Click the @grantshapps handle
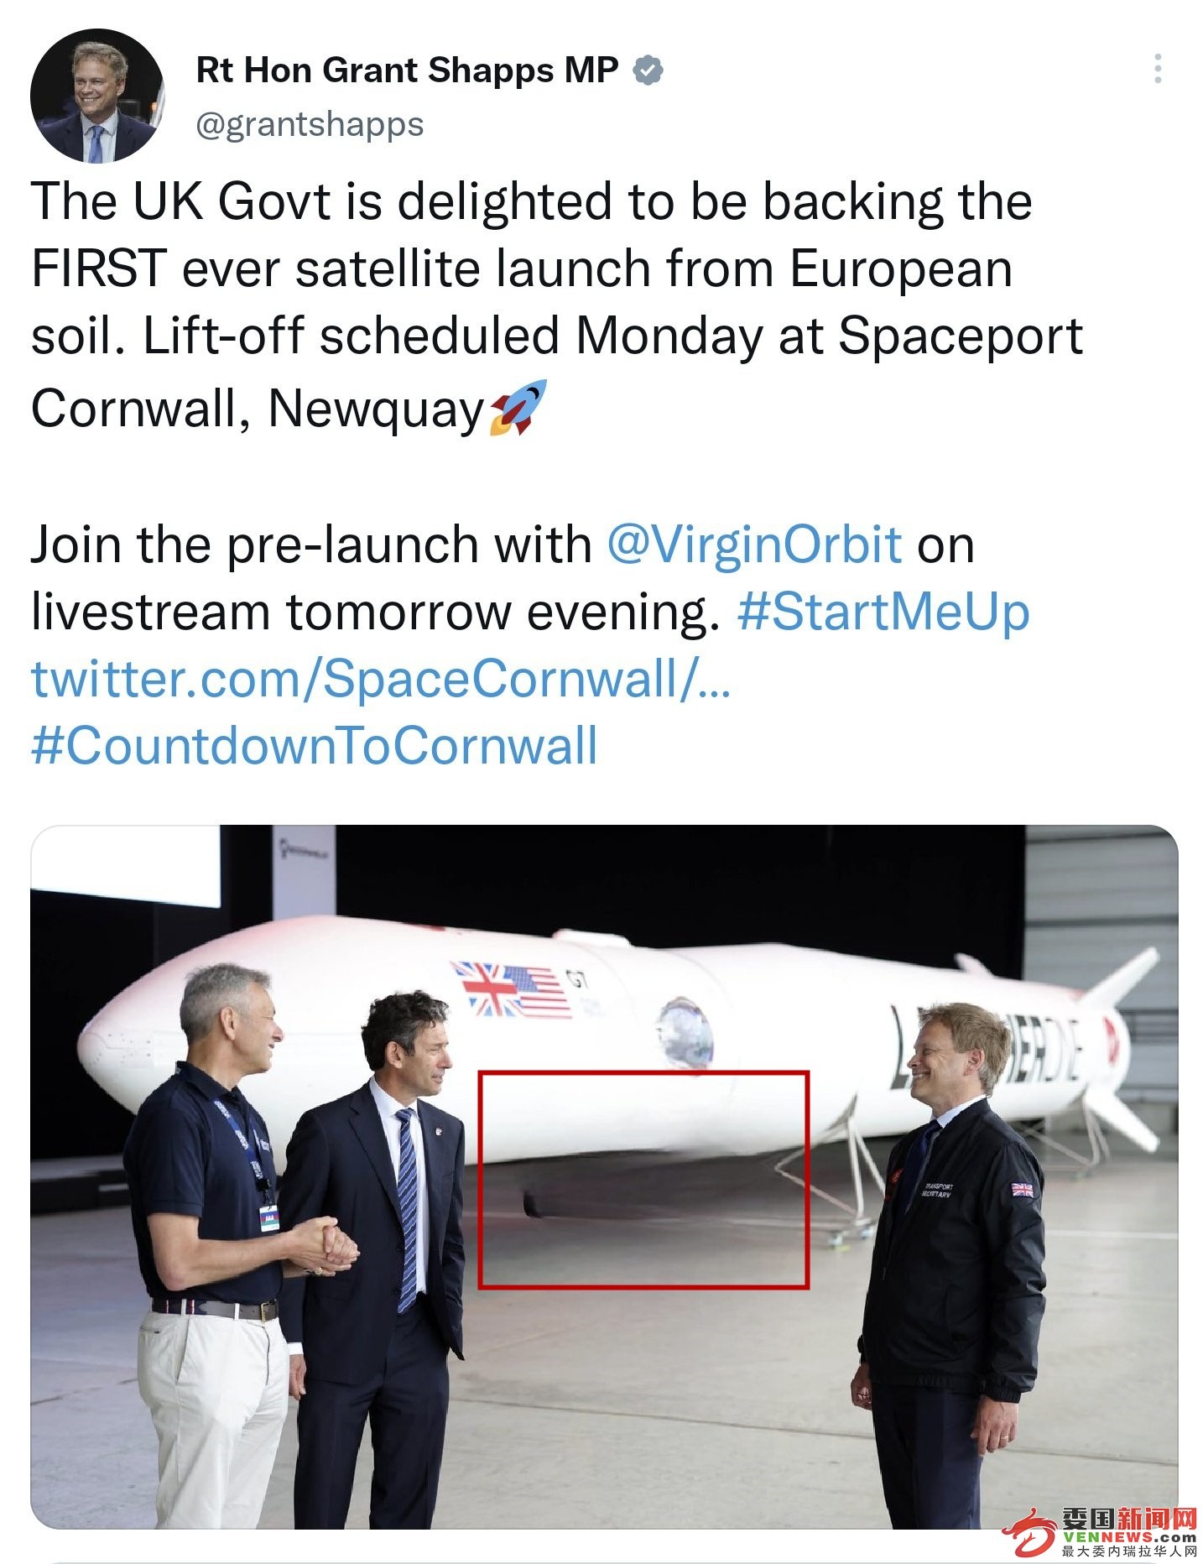This screenshot has width=1203, height=1564. [x=310, y=125]
